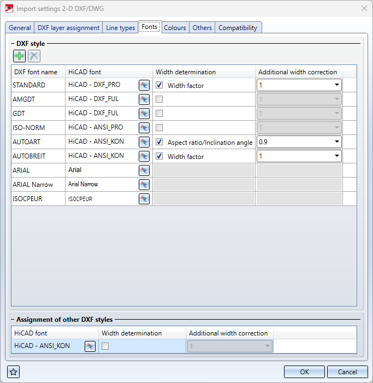Open the 0.9 width correction dropdown

pos(335,142)
